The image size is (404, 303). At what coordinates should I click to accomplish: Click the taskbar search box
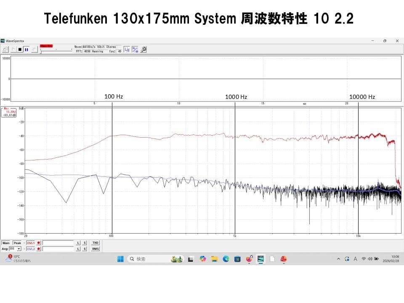(156, 259)
